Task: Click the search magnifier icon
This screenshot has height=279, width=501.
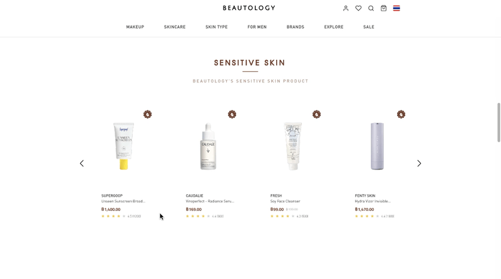Action: tap(371, 8)
